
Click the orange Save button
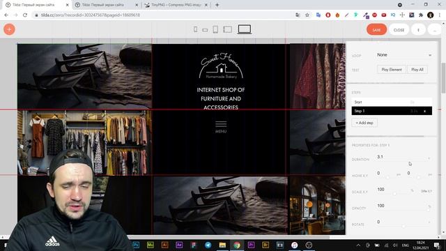click(376, 29)
